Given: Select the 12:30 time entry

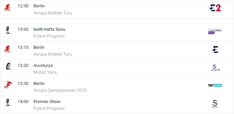Looking at the screenshot, I should [23, 6].
